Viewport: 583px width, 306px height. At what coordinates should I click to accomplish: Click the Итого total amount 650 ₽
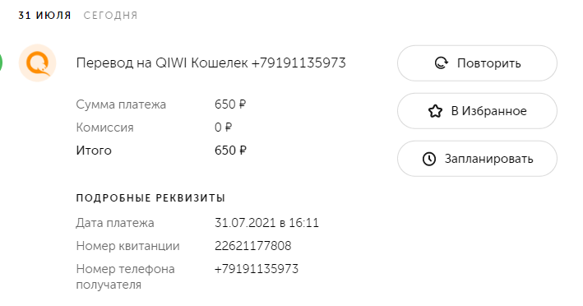(x=230, y=151)
